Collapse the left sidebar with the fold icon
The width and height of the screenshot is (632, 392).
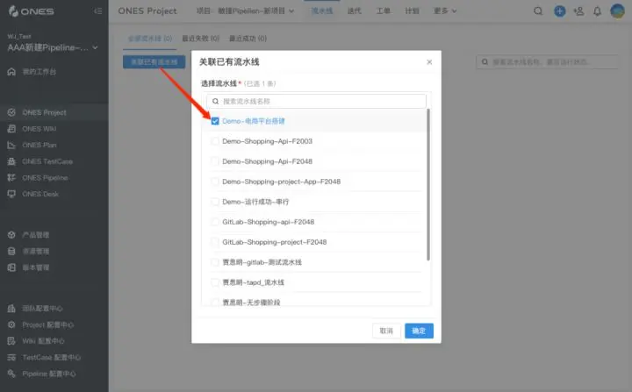click(x=98, y=11)
